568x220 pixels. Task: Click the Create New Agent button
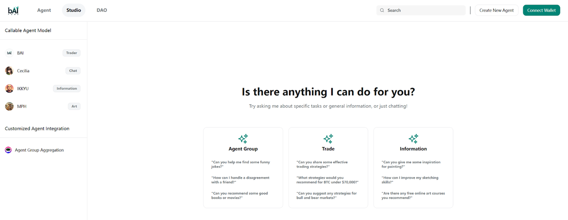click(x=496, y=10)
